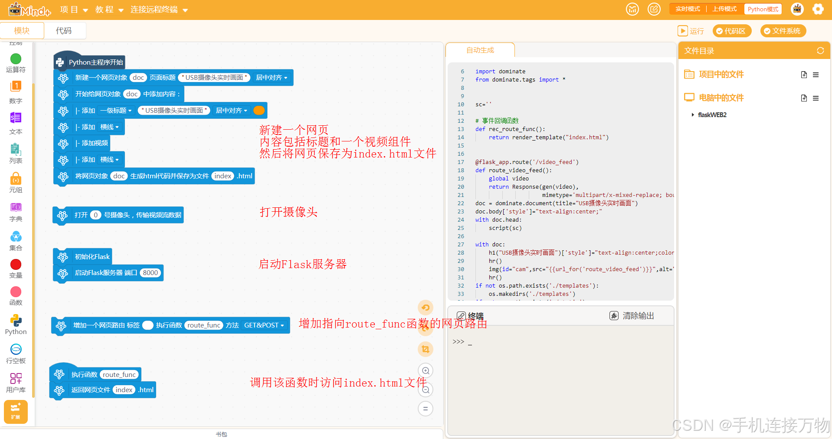
Task: Click the crop screenshot canvas icon
Action: (426, 349)
